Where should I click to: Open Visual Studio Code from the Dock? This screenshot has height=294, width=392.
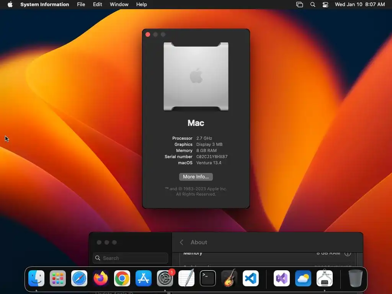[x=251, y=278]
